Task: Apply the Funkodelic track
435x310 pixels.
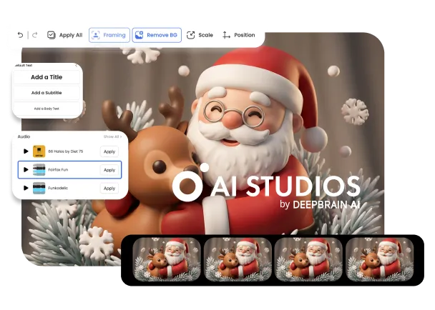Action: tap(109, 188)
